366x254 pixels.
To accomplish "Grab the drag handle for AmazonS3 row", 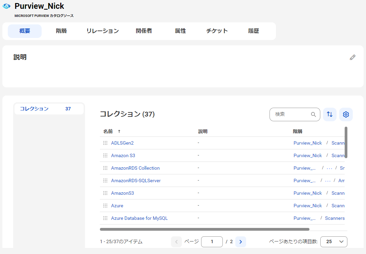I will (x=105, y=193).
